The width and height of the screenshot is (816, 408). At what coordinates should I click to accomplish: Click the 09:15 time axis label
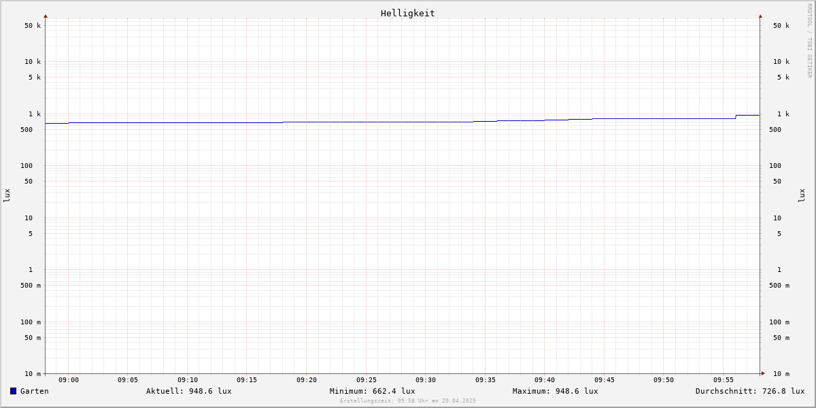pyautogui.click(x=247, y=380)
